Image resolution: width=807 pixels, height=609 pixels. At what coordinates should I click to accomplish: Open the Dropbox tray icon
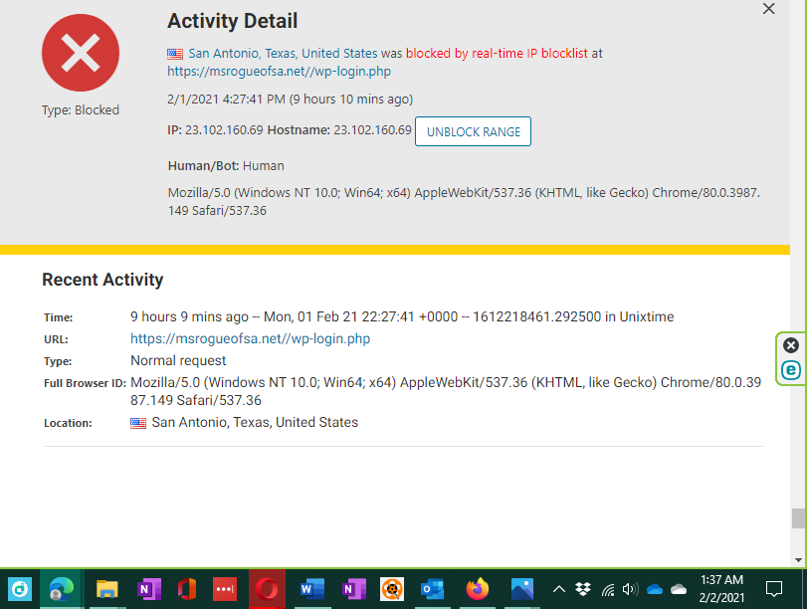(583, 589)
